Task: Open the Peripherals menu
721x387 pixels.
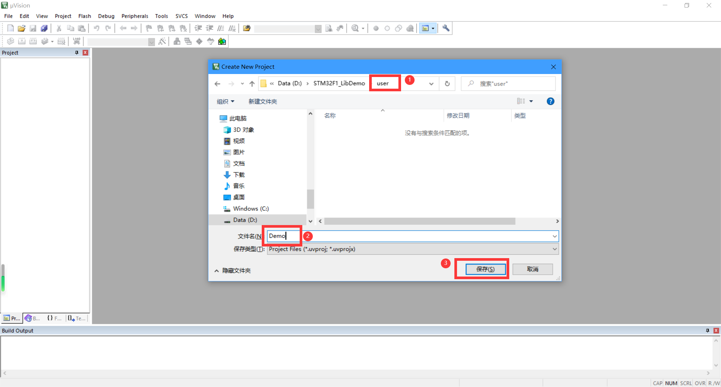Action: (135, 16)
